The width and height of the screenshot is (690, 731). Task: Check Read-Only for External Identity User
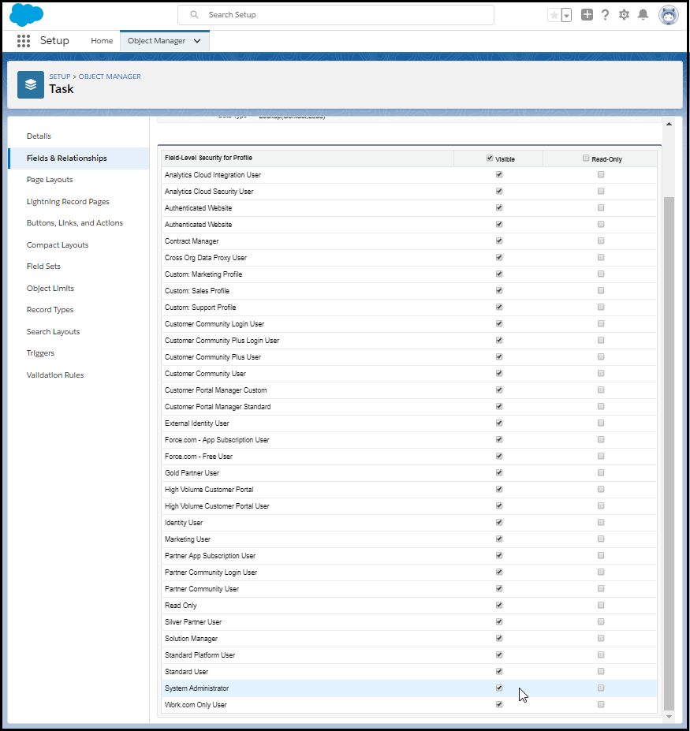coord(601,423)
